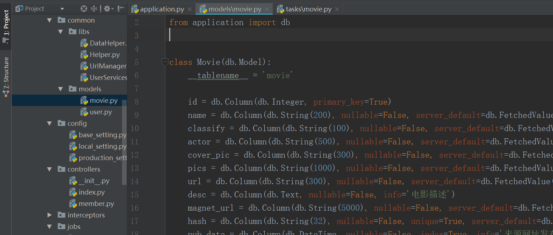
Task: Toggle the 1: Project tool window tab
Action: [x=6, y=27]
